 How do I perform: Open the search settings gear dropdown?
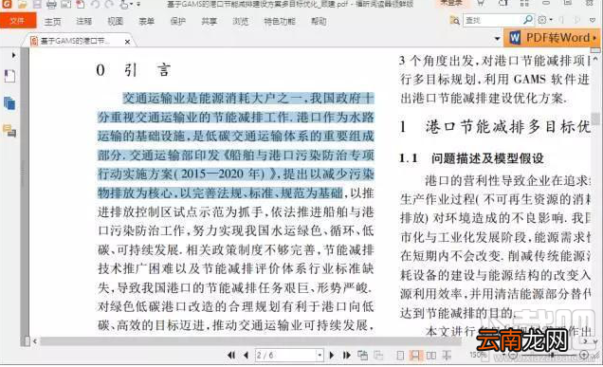tap(545, 20)
